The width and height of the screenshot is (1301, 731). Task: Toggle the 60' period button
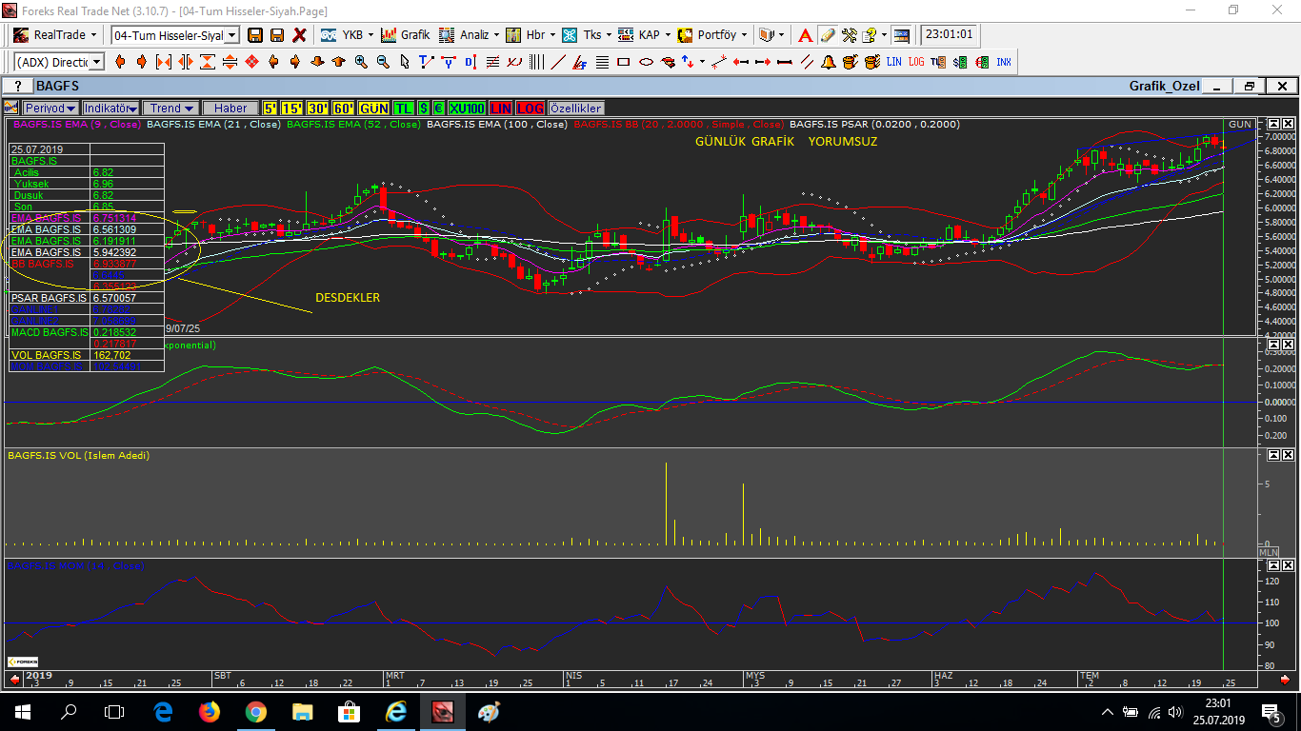click(344, 109)
